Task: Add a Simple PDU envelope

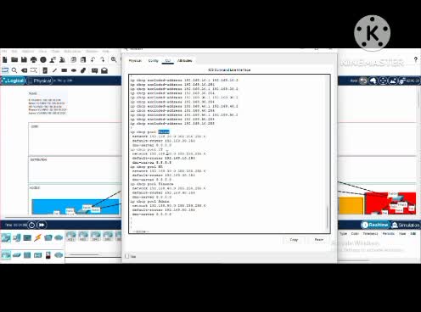Action: coord(94,70)
